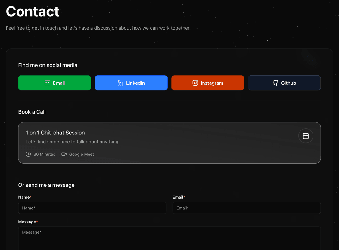Click the Contact page heading
This screenshot has height=250, width=339.
click(32, 11)
